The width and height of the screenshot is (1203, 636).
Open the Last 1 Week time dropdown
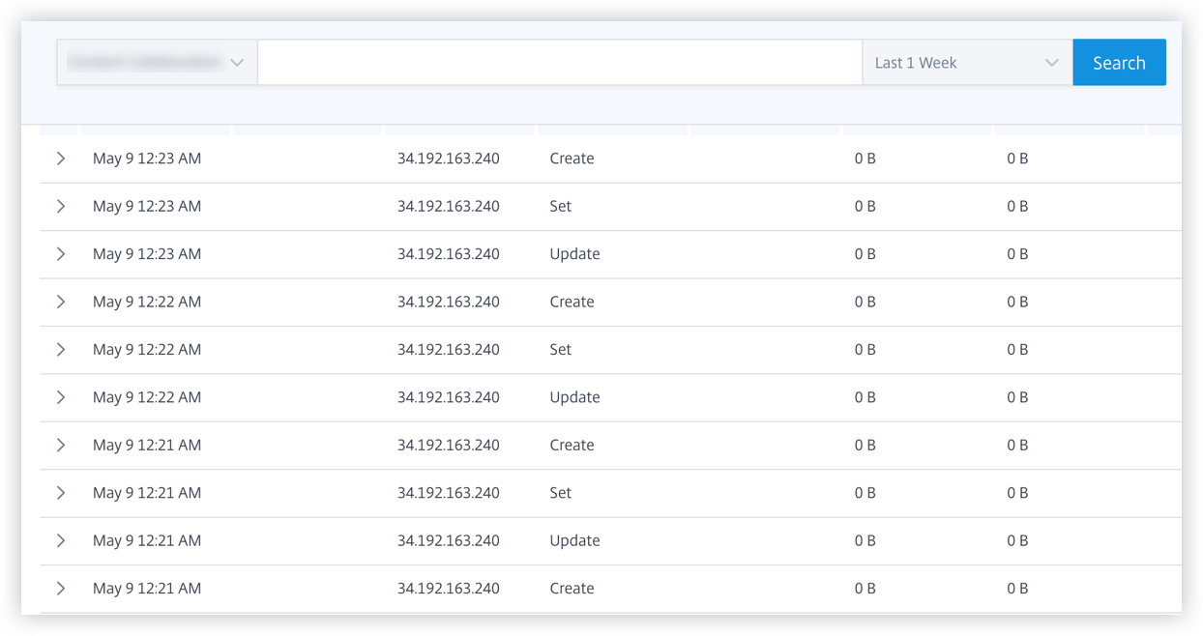click(x=966, y=63)
